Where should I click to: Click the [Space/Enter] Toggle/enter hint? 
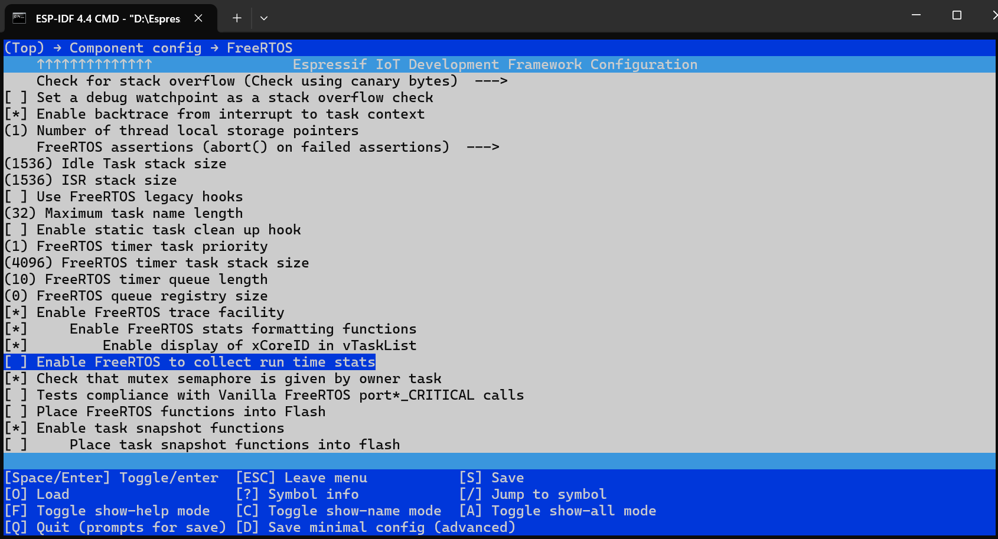click(x=111, y=478)
